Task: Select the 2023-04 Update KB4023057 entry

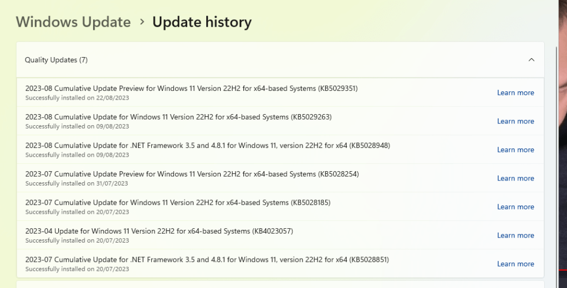Action: [x=280, y=235]
